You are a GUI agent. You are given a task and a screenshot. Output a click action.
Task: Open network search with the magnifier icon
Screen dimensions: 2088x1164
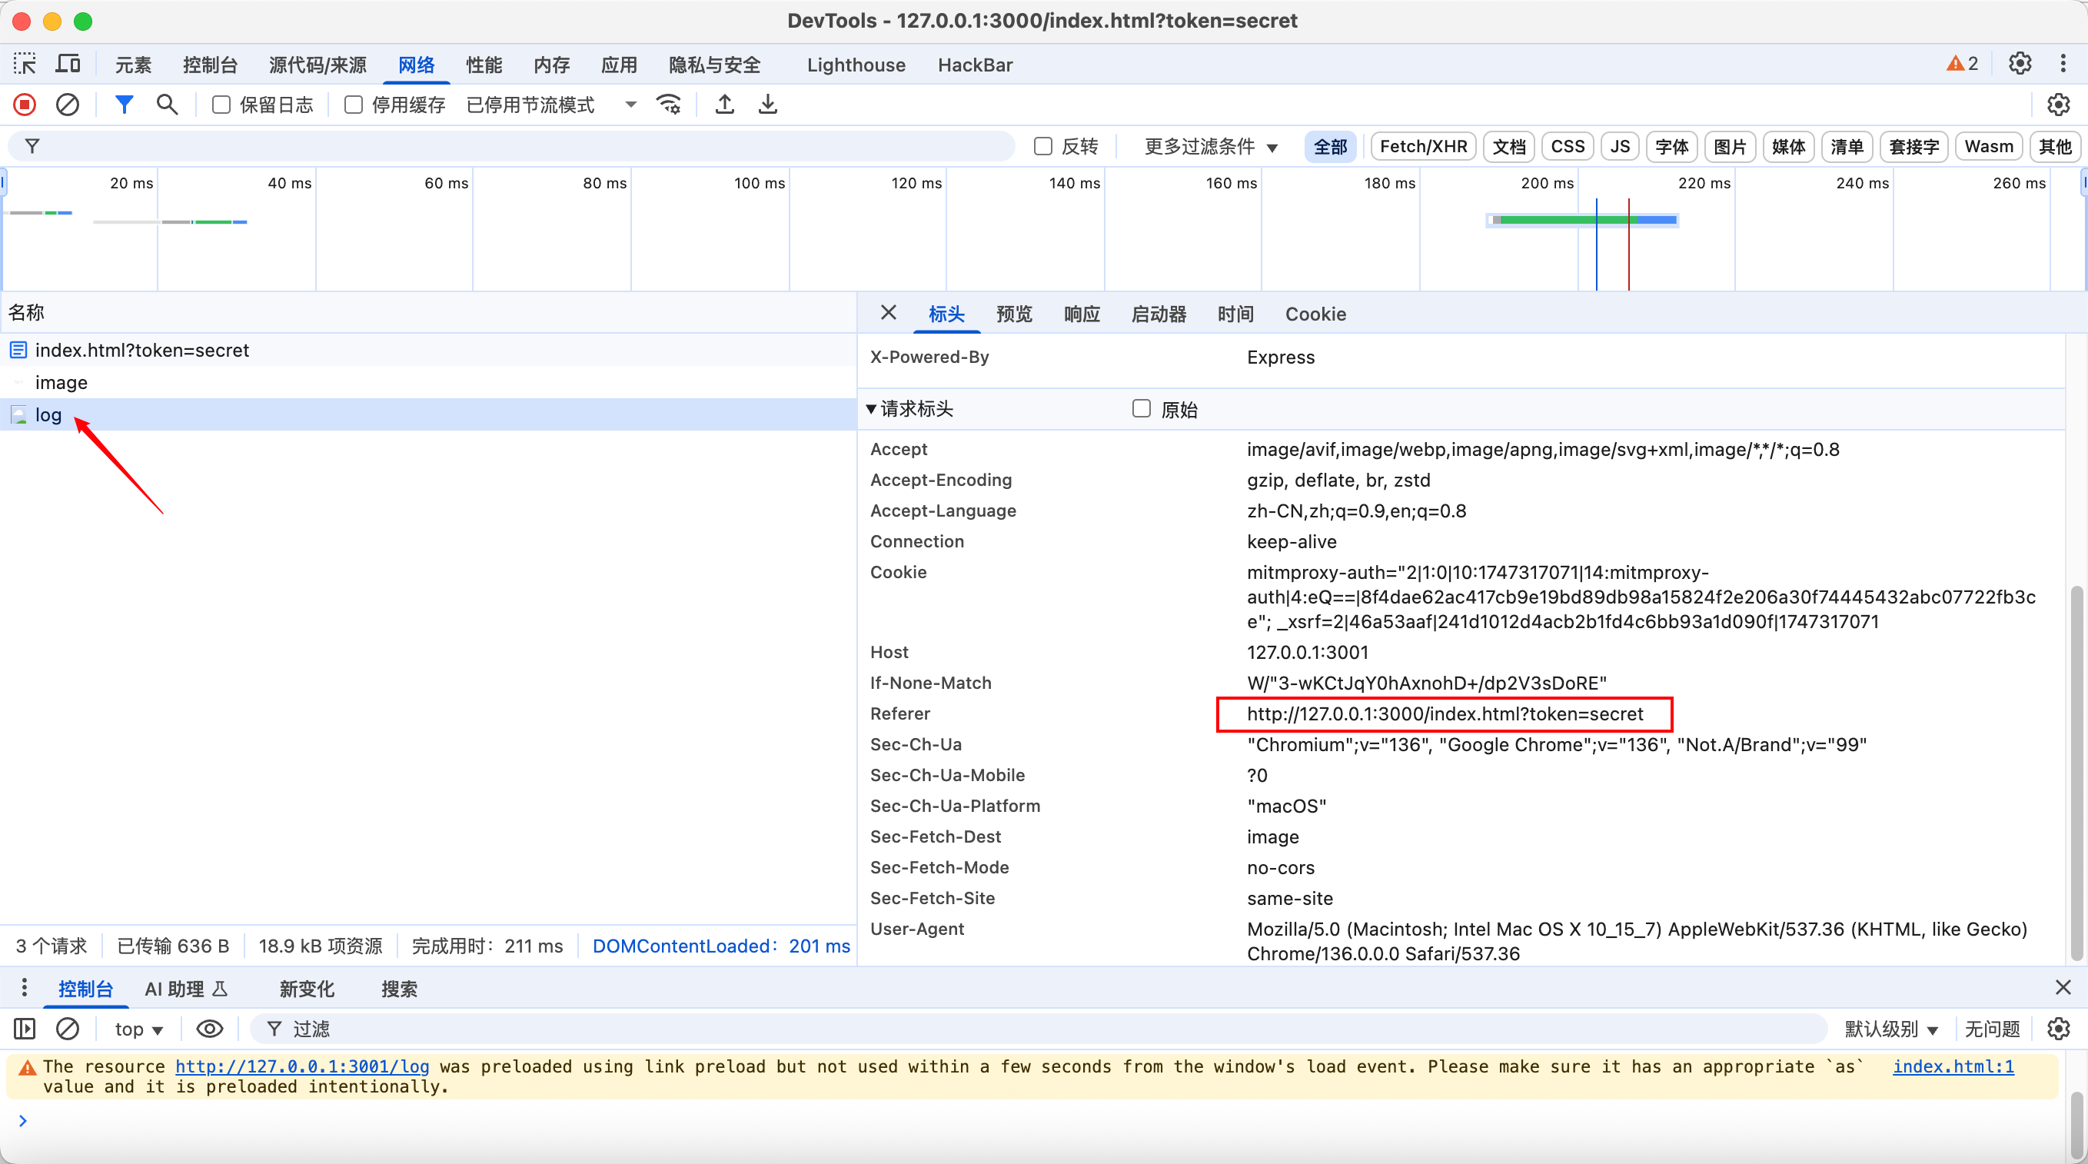(x=167, y=105)
